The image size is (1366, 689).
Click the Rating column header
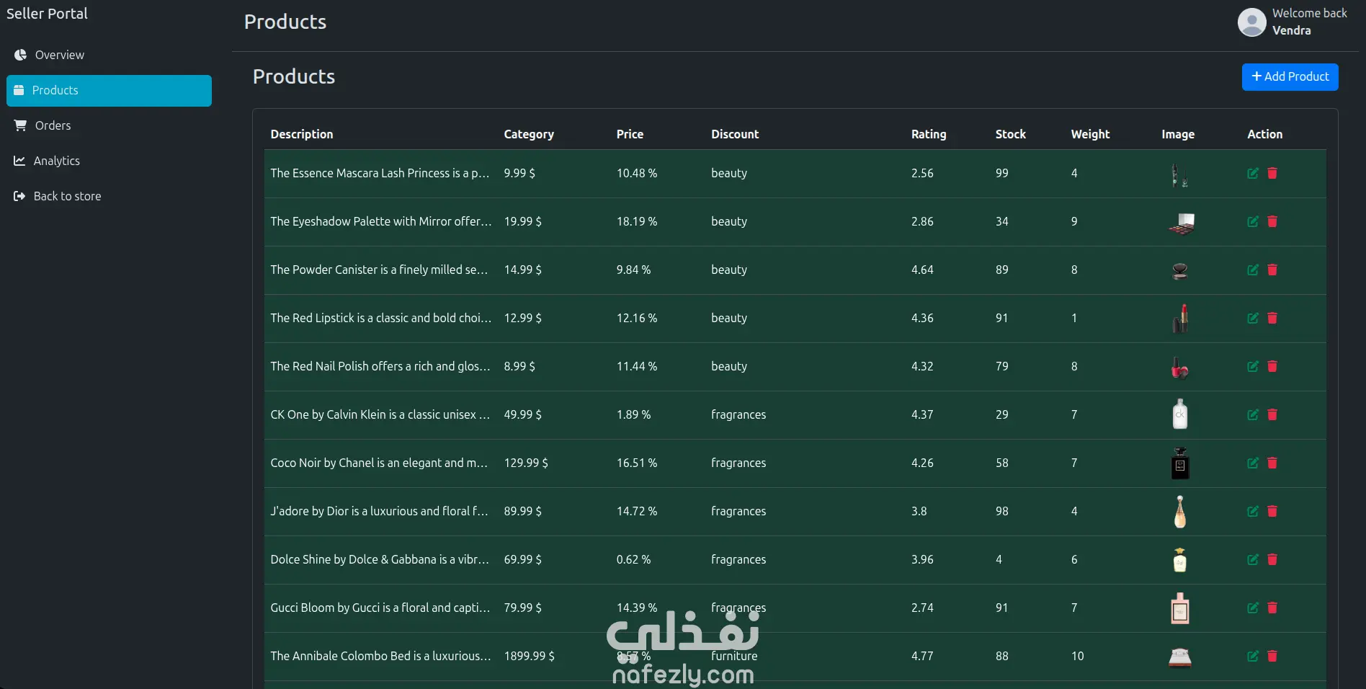pos(929,134)
